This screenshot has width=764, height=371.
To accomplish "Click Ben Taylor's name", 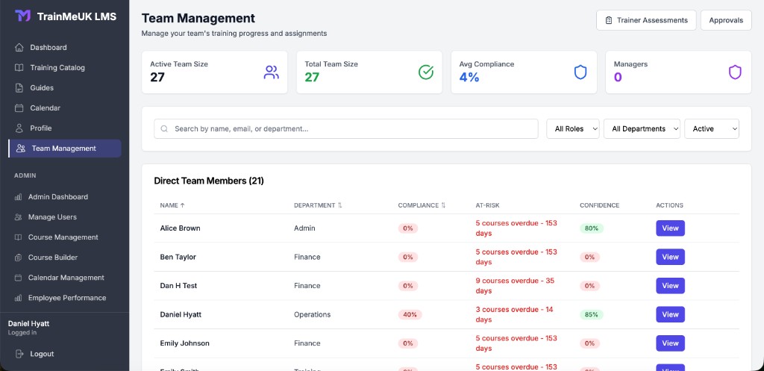I will (x=178, y=257).
